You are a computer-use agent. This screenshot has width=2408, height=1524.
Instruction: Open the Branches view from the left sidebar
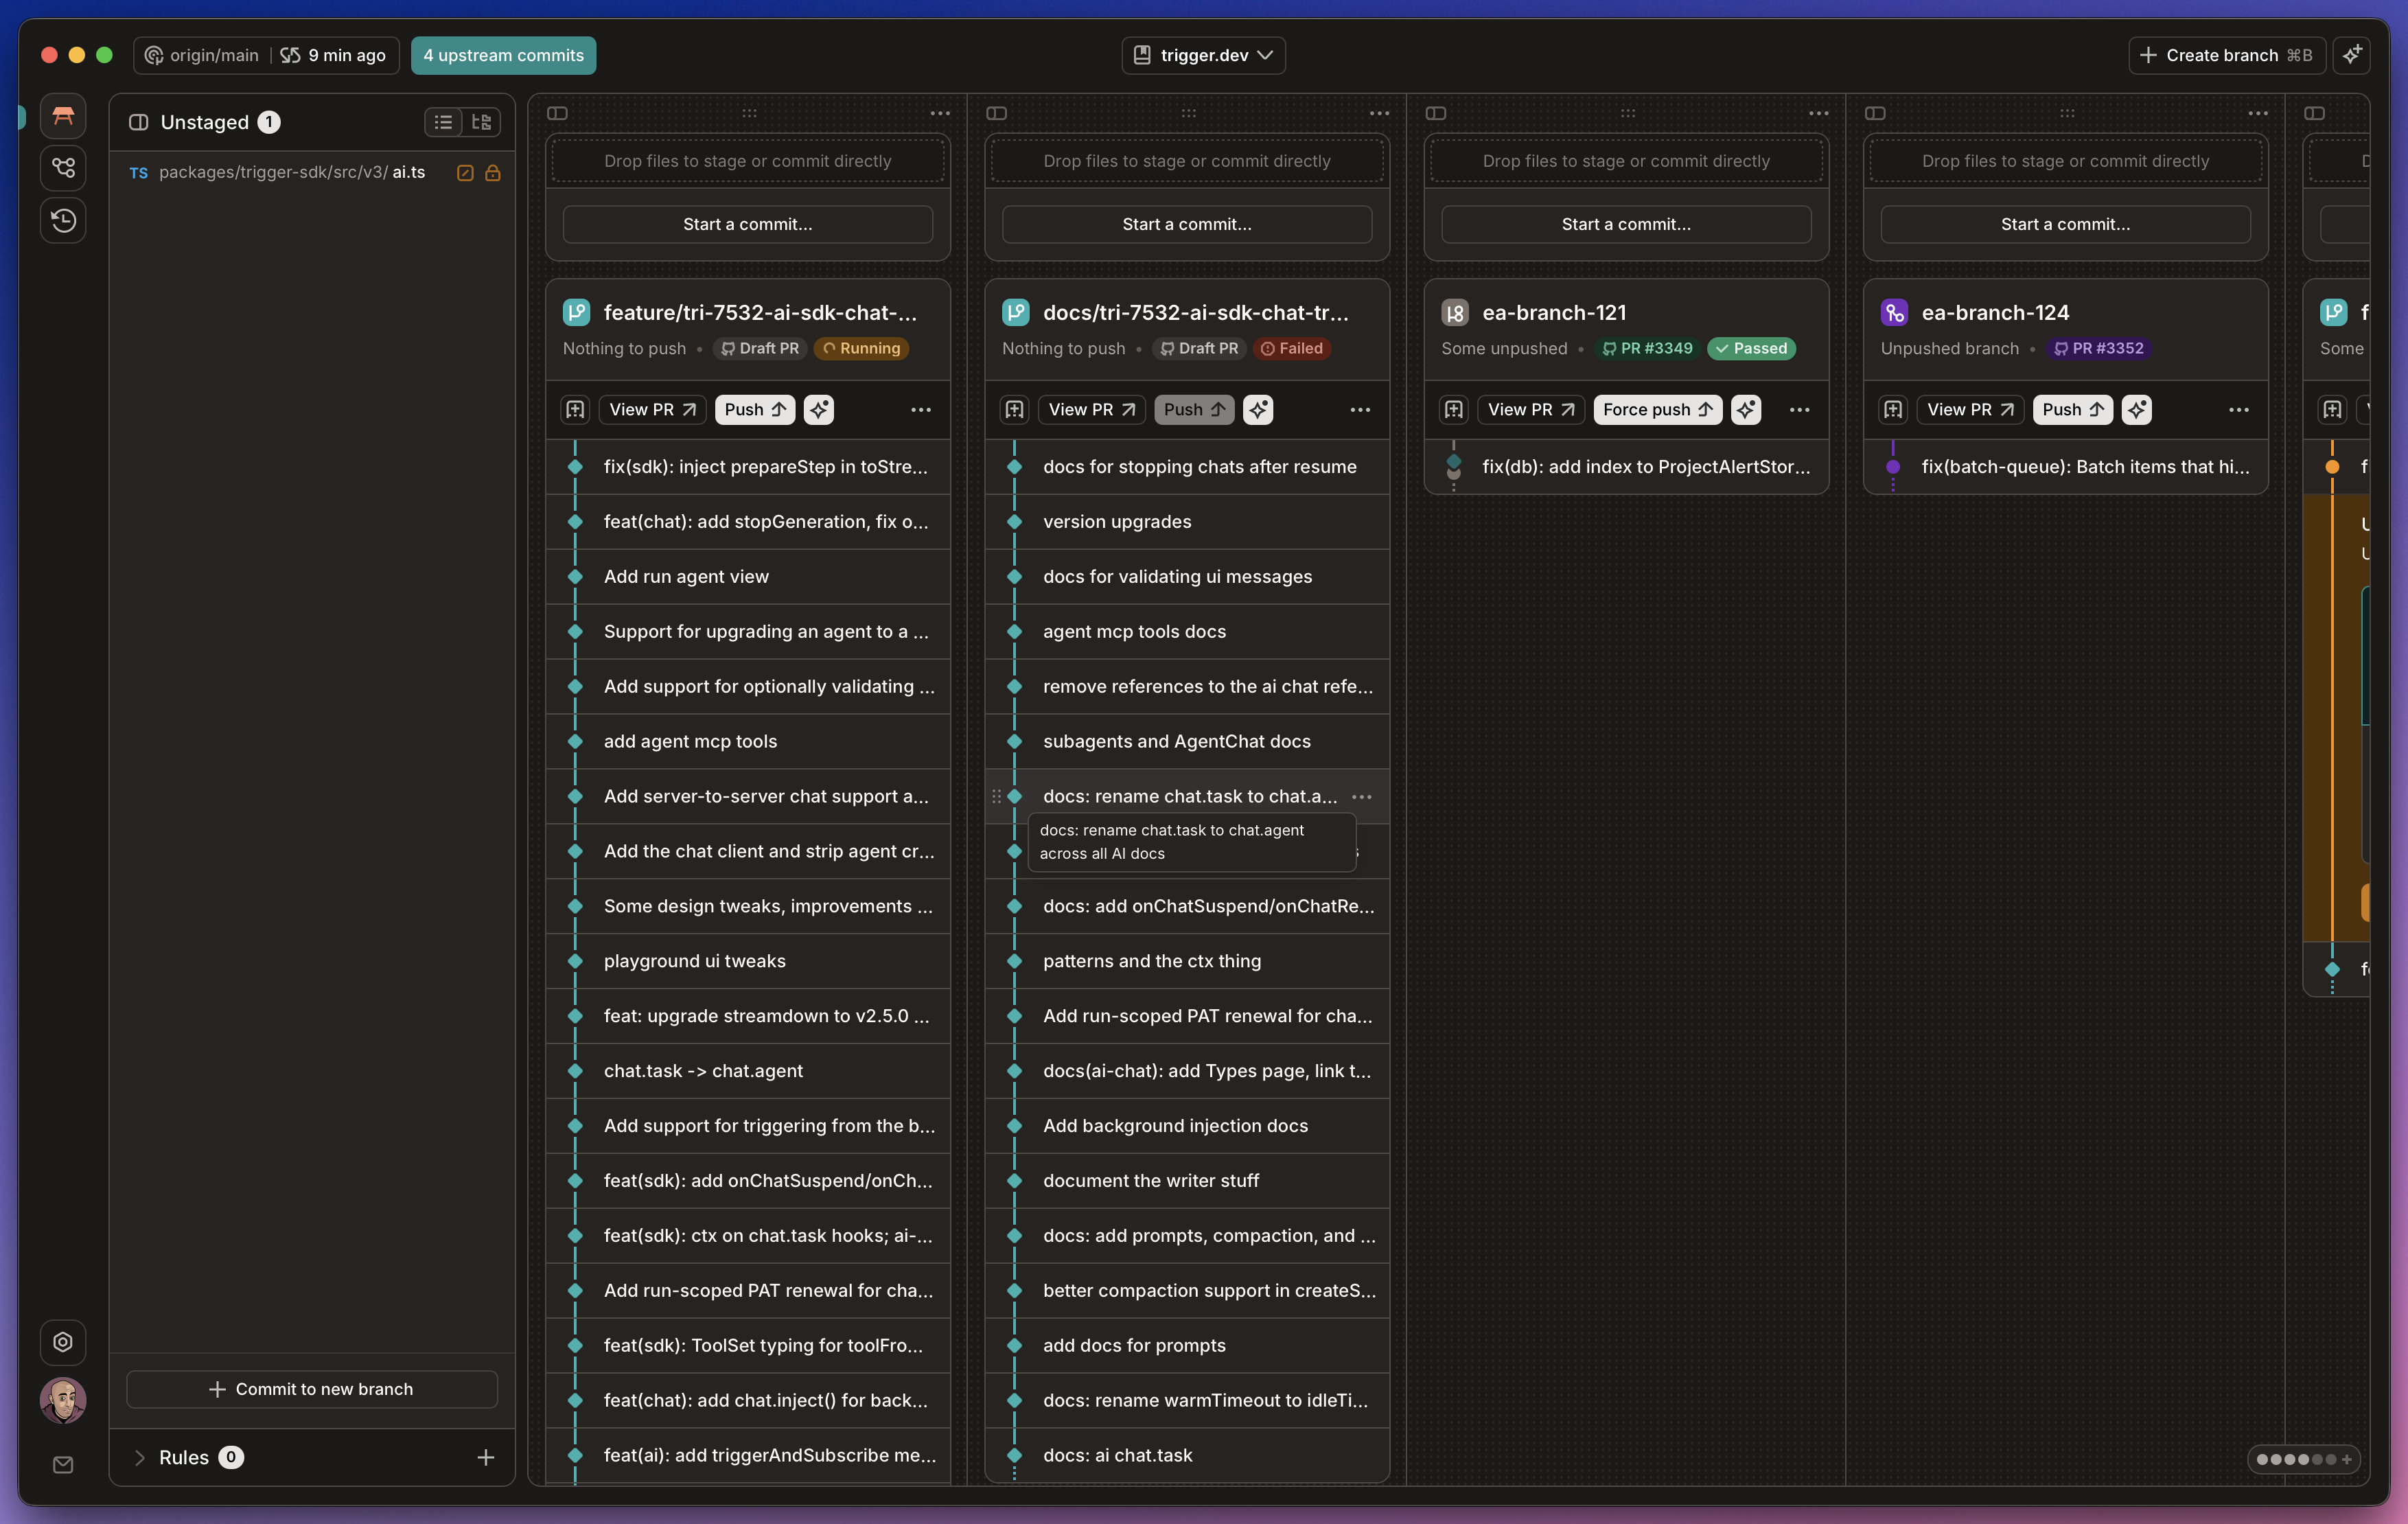pyautogui.click(x=62, y=168)
